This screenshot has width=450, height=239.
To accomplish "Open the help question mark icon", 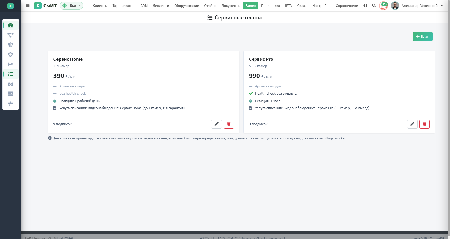I will [365, 6].
